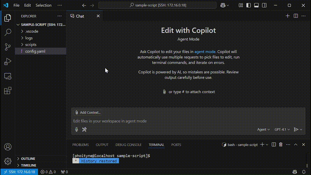
Task: Open errors and warnings status item
Action: click(x=48, y=172)
